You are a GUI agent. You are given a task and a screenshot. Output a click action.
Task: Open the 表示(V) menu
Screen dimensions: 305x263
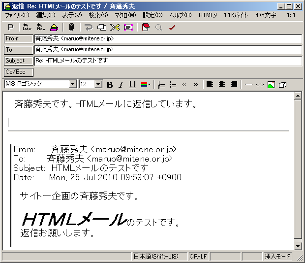click(72, 15)
